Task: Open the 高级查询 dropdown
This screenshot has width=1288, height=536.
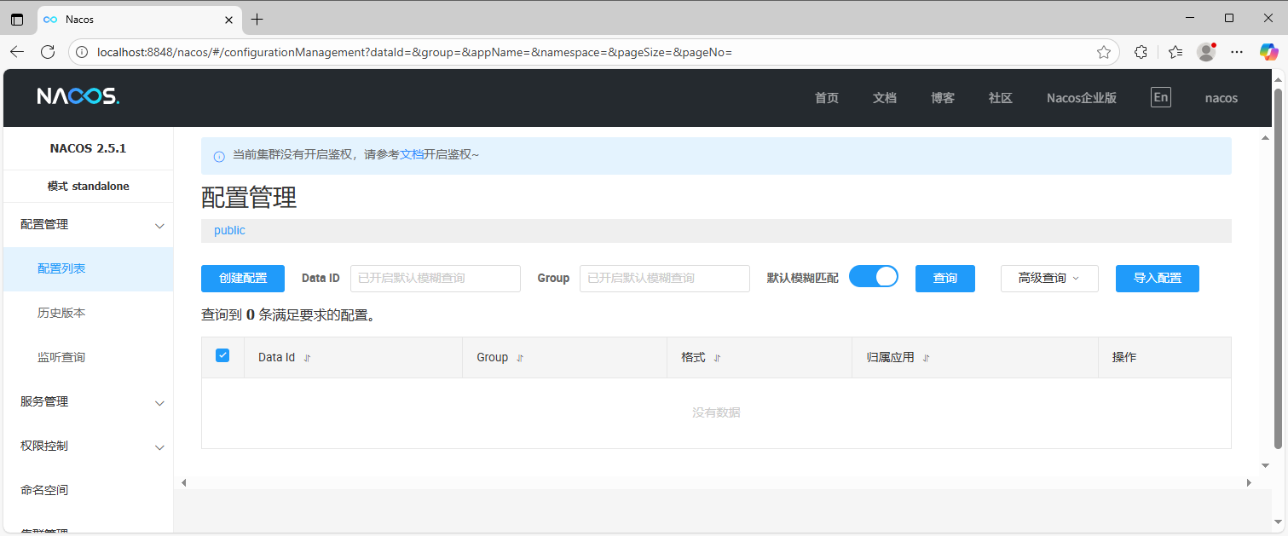Action: pos(1048,278)
